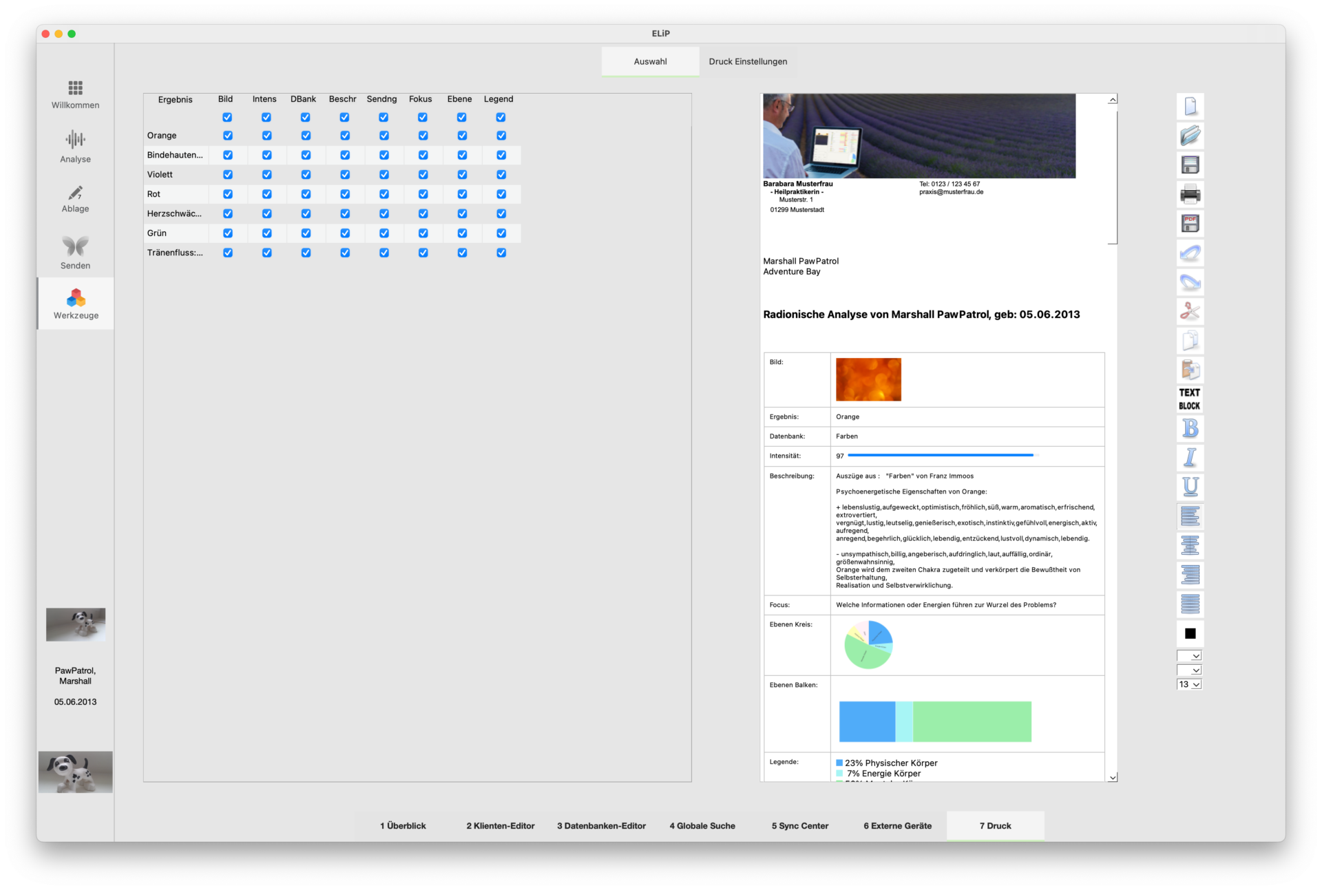Screen dimensions: 1322x890
Task: Uncheck the Bild checkbox for Orange
Action: coord(228,136)
